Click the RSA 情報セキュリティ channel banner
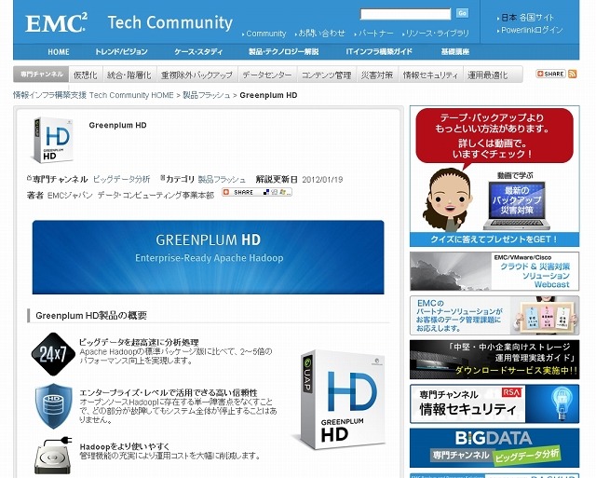The width and height of the screenshot is (596, 478). [x=494, y=403]
